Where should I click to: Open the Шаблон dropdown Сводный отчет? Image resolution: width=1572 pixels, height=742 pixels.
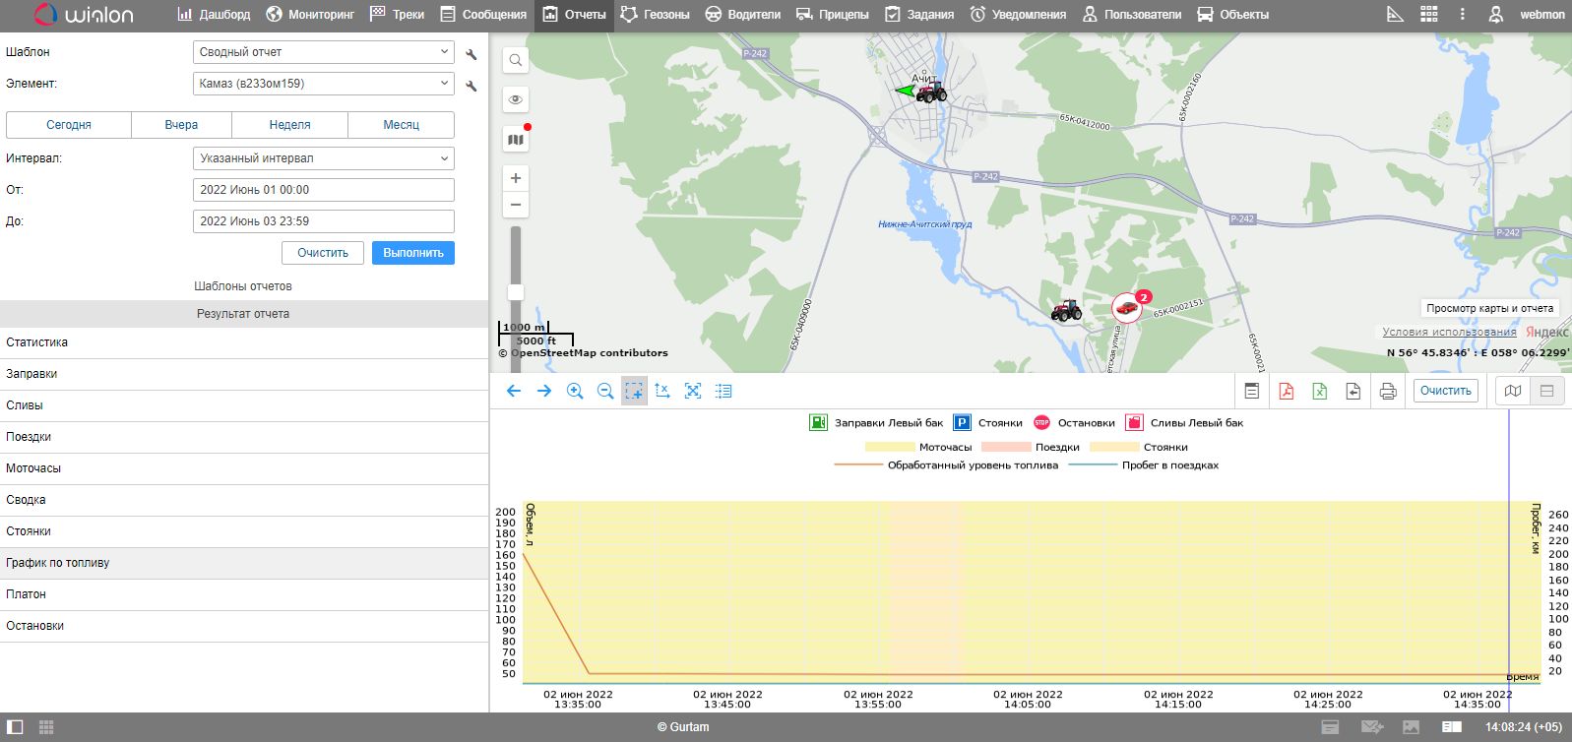pyautogui.click(x=323, y=52)
